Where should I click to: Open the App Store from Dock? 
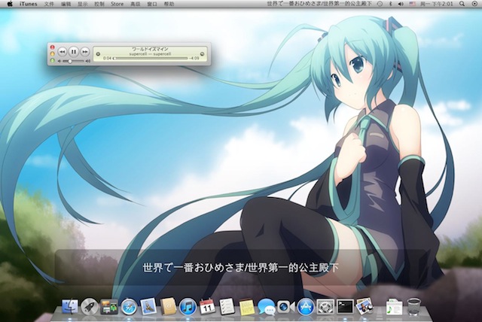[x=306, y=306]
